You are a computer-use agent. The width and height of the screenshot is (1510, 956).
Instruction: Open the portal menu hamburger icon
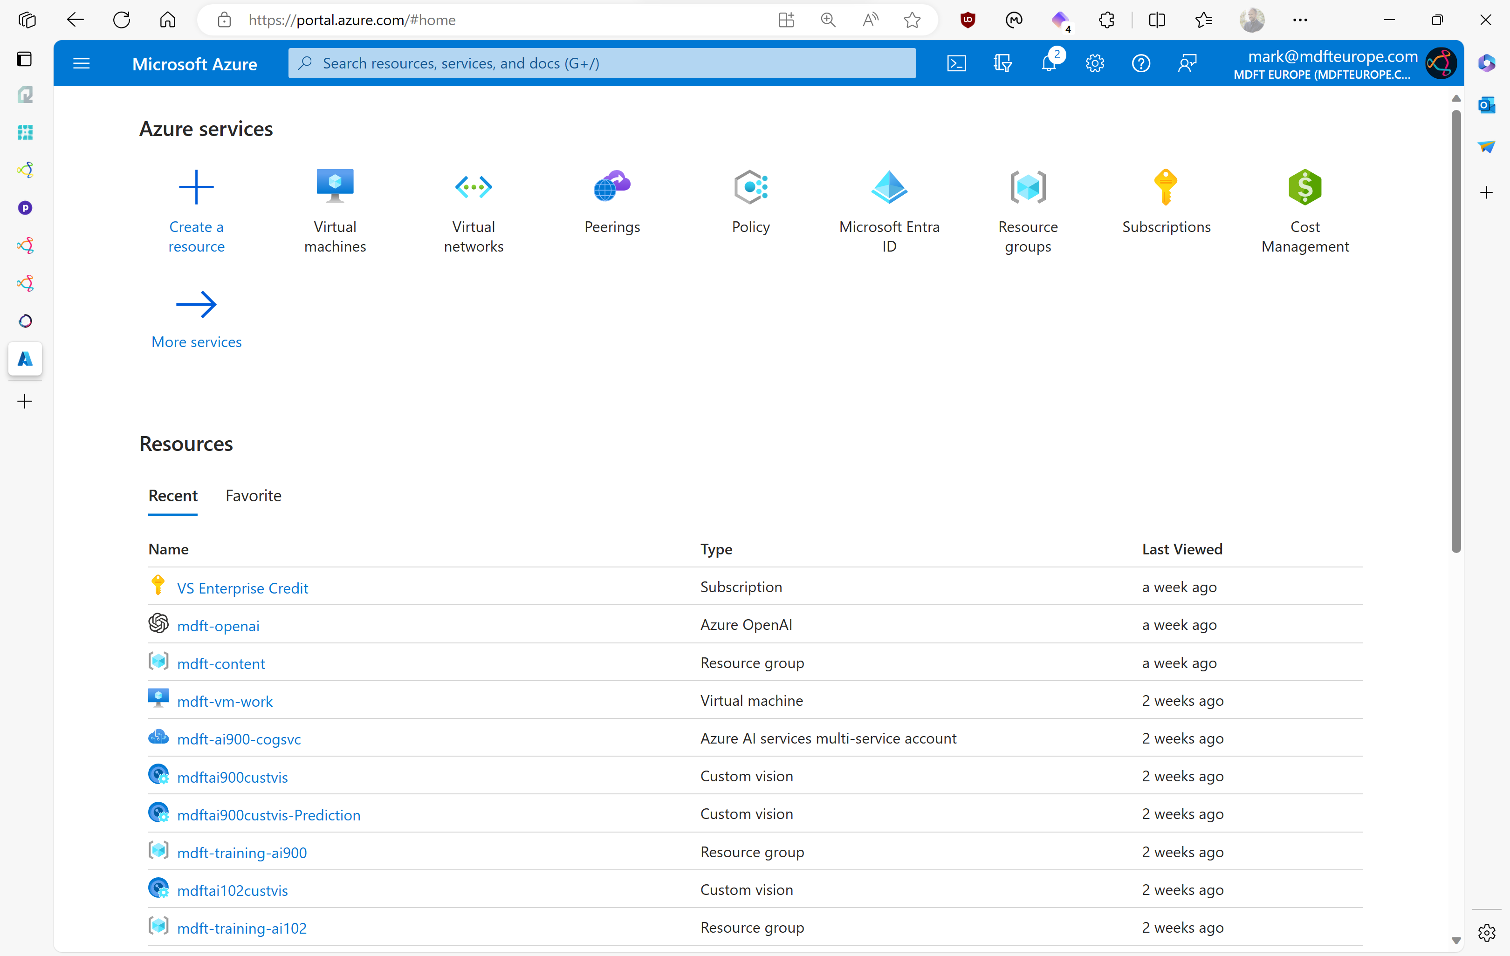pos(82,63)
